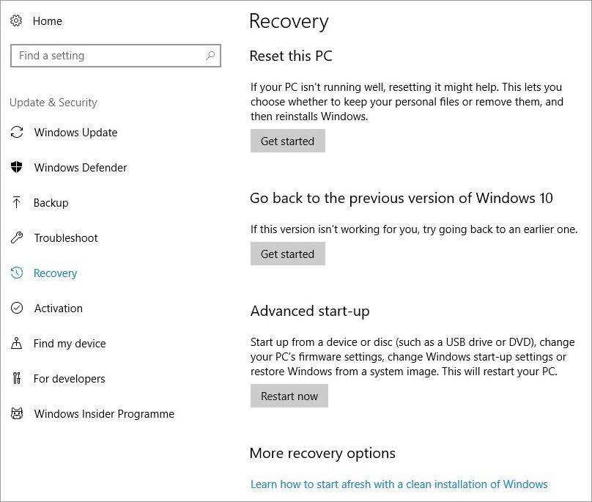Click the Recovery clock icon
The image size is (592, 502).
[x=17, y=273]
